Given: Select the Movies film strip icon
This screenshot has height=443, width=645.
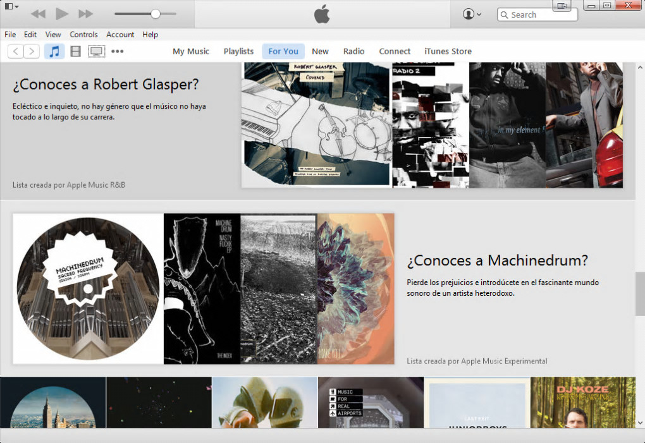Looking at the screenshot, I should click(x=75, y=51).
